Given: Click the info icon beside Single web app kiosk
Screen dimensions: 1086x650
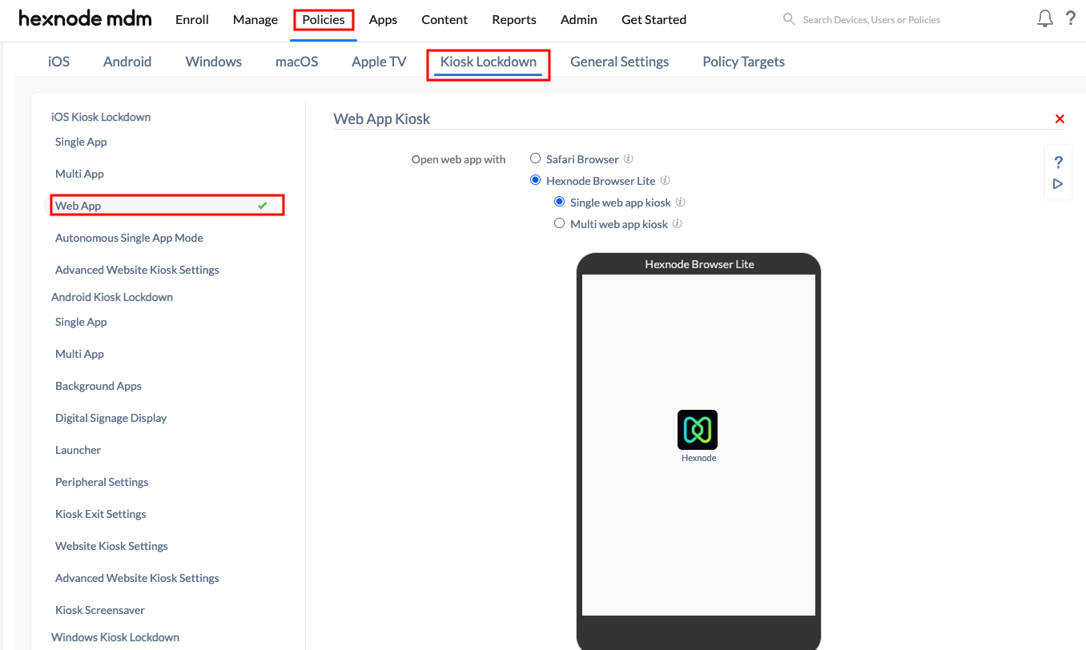Looking at the screenshot, I should point(681,203).
